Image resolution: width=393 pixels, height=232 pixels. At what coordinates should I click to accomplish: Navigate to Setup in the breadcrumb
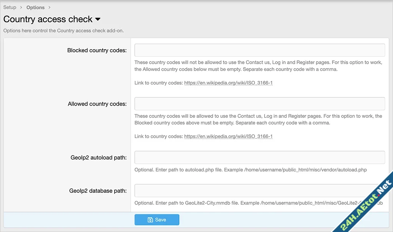coord(9,7)
